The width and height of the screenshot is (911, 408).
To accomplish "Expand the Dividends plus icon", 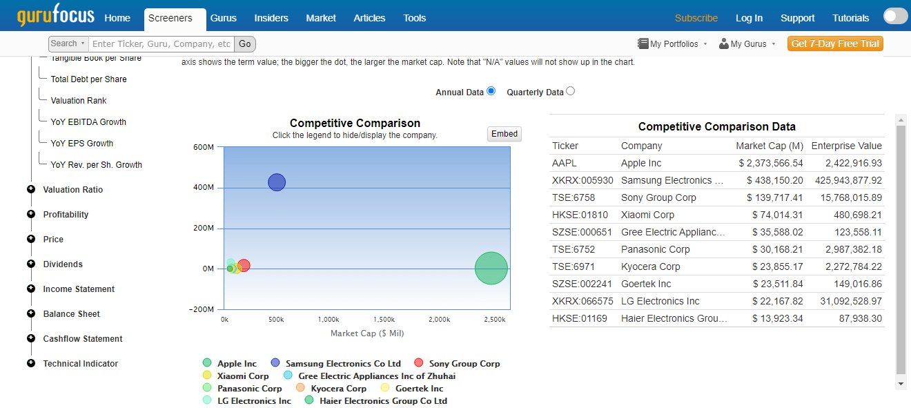I will (x=31, y=264).
